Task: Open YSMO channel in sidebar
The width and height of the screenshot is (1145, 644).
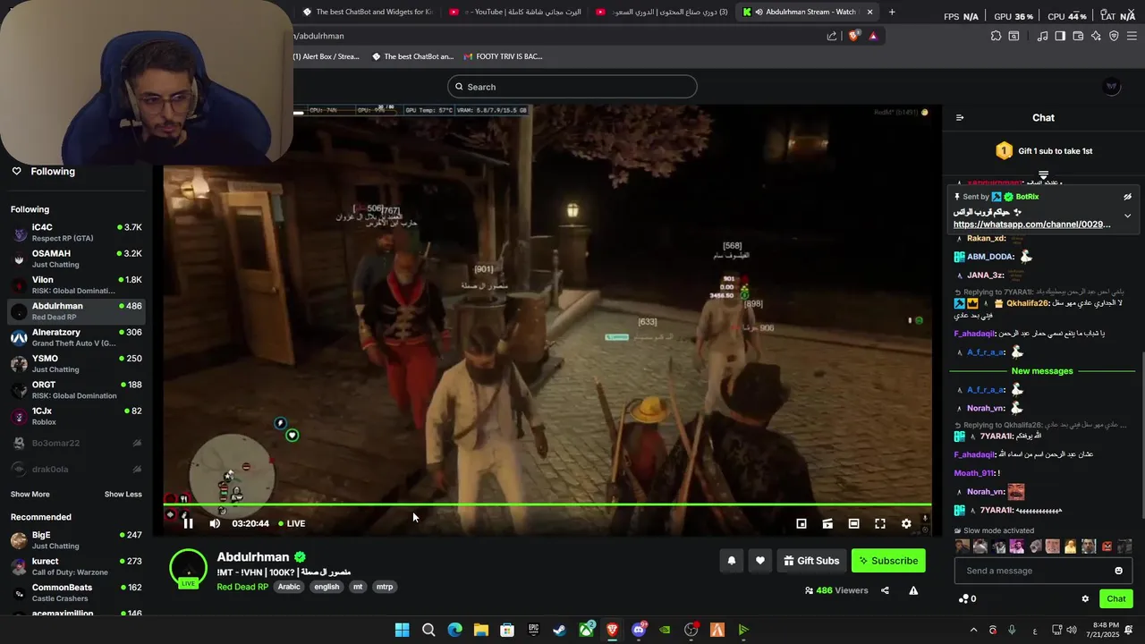Action: click(x=76, y=363)
